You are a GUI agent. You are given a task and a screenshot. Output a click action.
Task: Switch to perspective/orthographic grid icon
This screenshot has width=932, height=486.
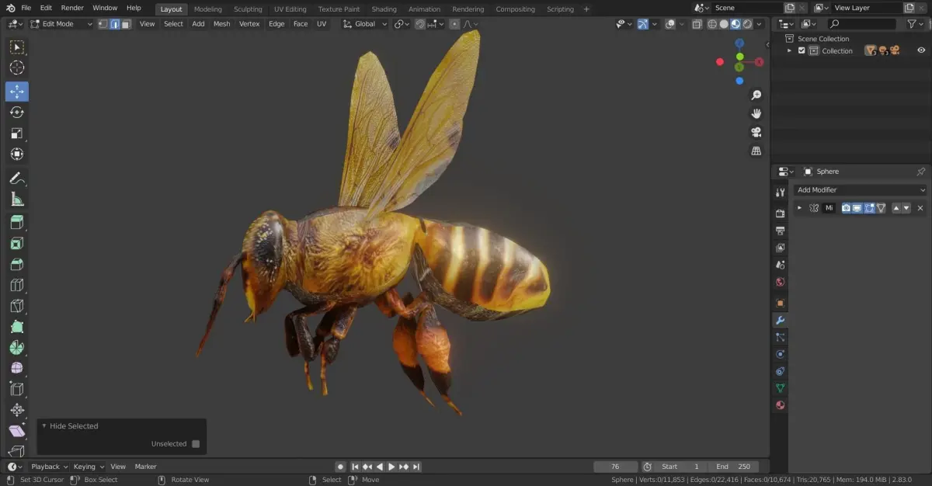pyautogui.click(x=756, y=151)
